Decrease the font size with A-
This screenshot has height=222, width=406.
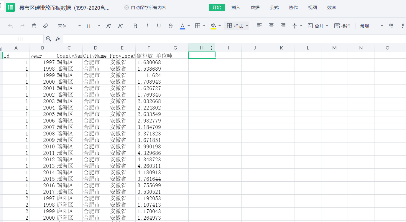(120, 26)
